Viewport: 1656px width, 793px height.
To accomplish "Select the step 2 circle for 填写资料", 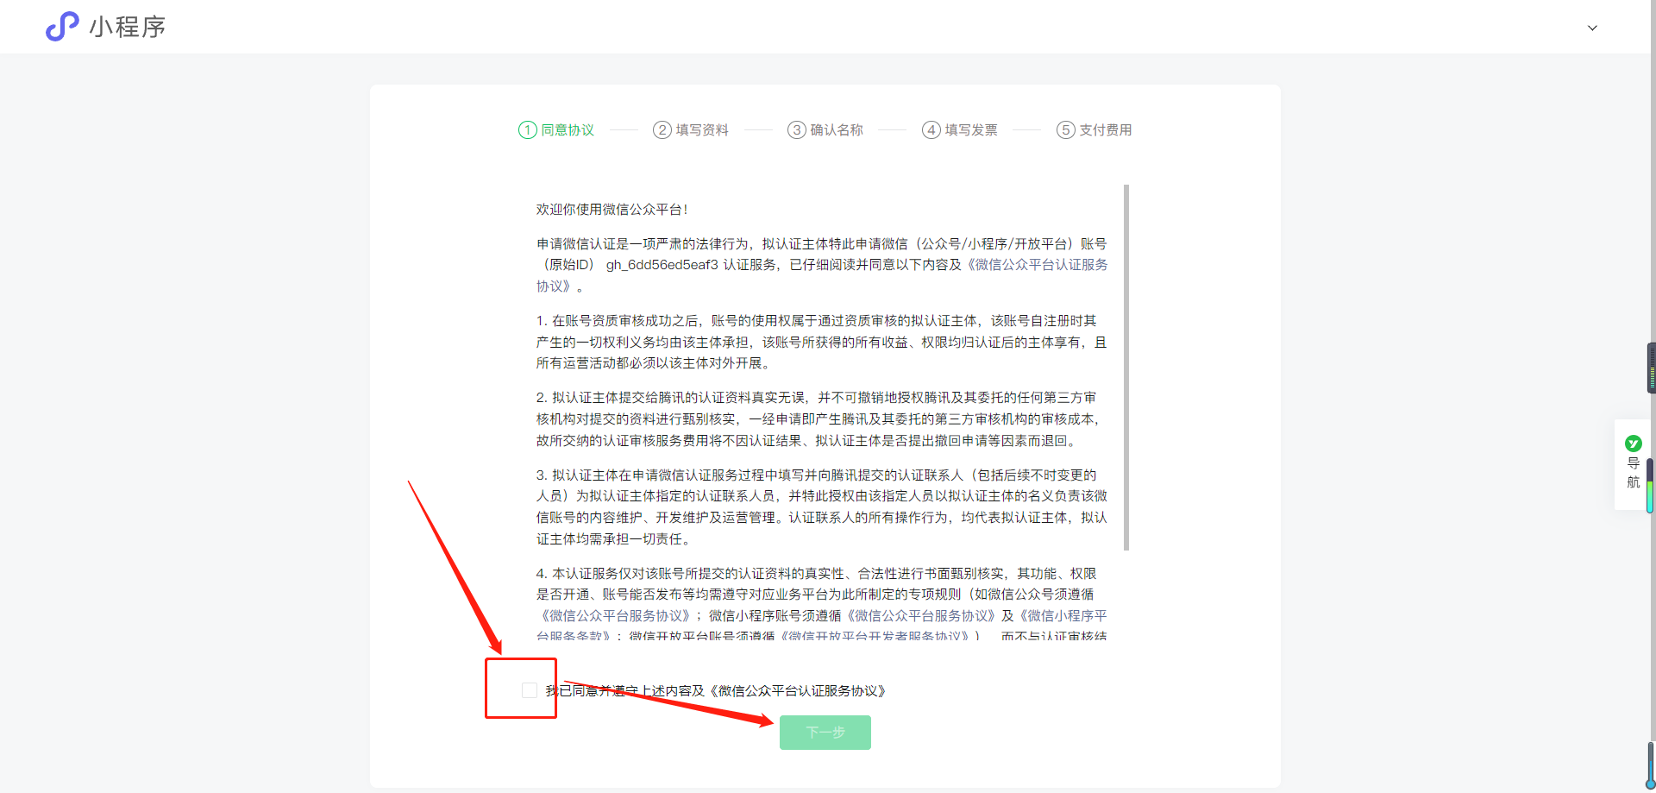I will (662, 130).
